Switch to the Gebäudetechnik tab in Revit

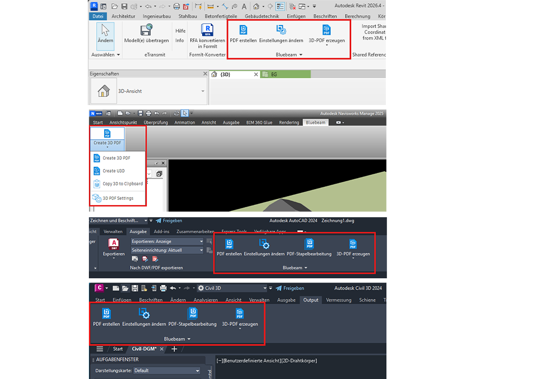[262, 16]
